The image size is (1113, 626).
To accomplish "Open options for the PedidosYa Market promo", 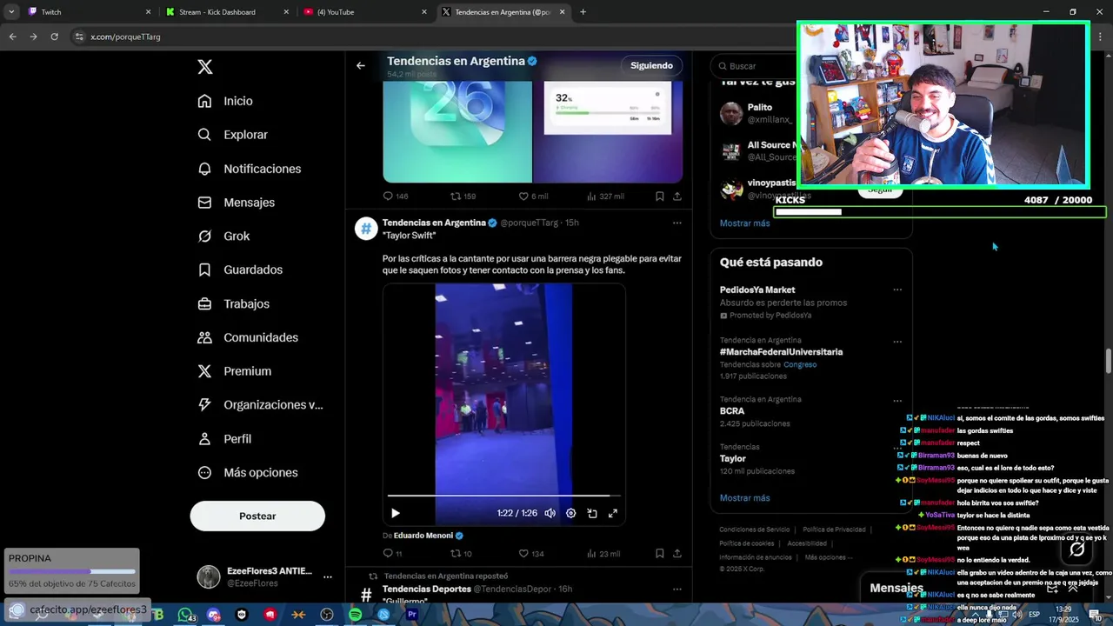I will (x=897, y=290).
